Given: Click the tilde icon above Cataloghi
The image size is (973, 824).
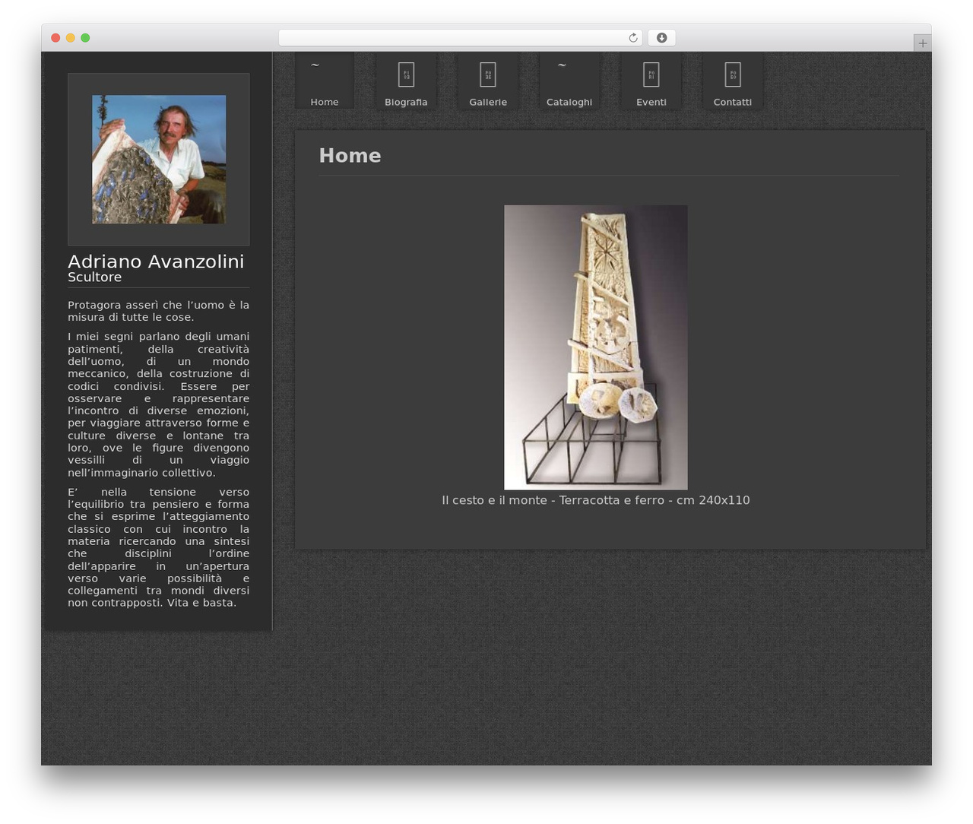Looking at the screenshot, I should tap(562, 65).
